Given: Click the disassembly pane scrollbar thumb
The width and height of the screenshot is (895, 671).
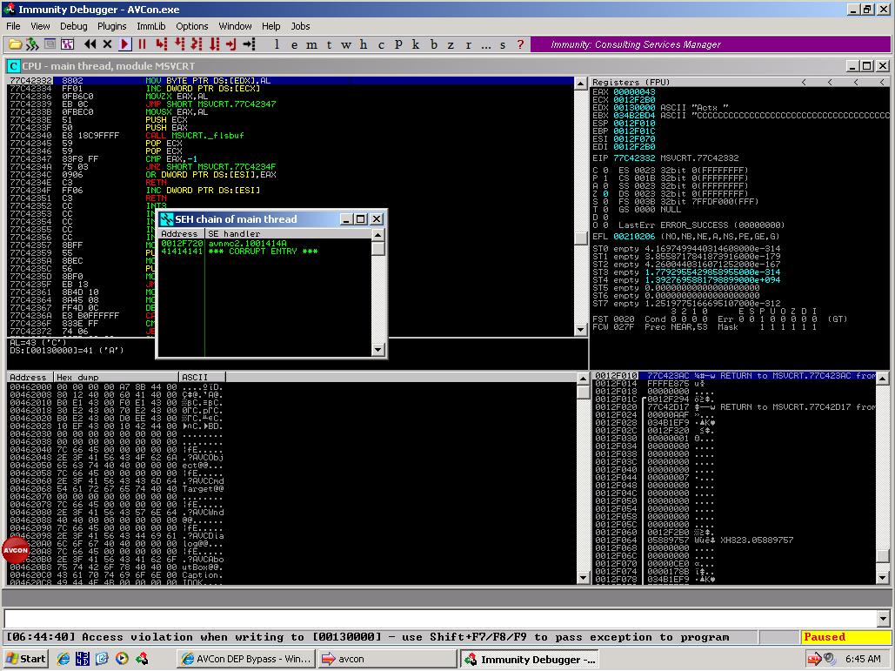Looking at the screenshot, I should tap(581, 238).
